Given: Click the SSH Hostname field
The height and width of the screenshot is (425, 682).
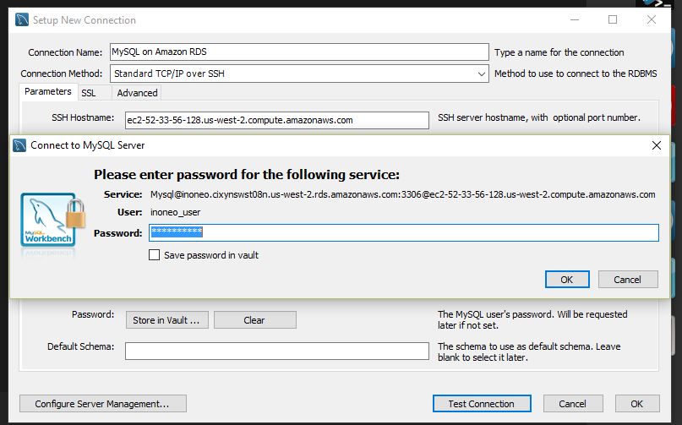Looking at the screenshot, I should [277, 121].
